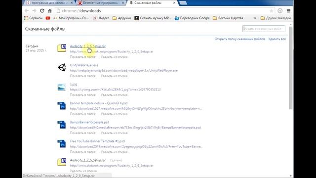Viewport: 316px width, 178px height.
Task: Open the Мой профиль OL bookmark
Action: [71, 18]
